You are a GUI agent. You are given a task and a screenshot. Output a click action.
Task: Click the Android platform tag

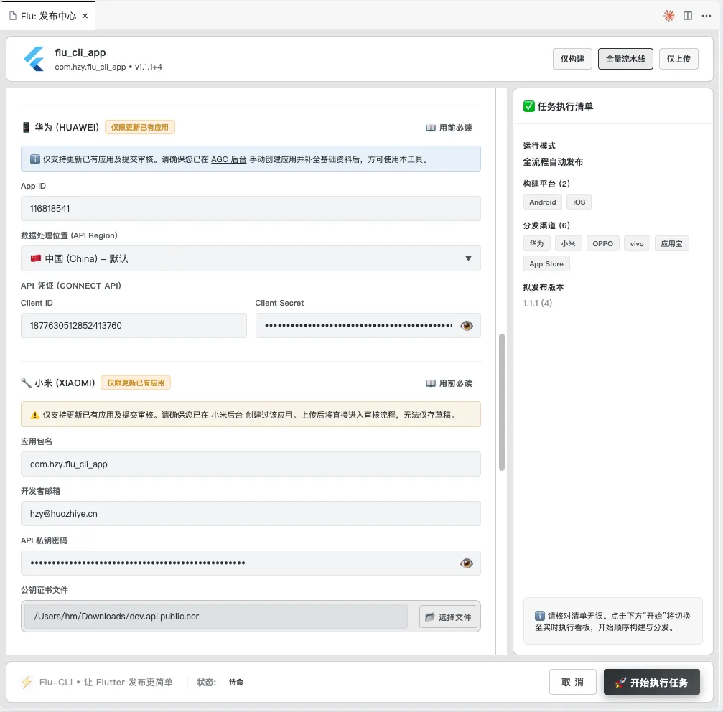coord(542,202)
